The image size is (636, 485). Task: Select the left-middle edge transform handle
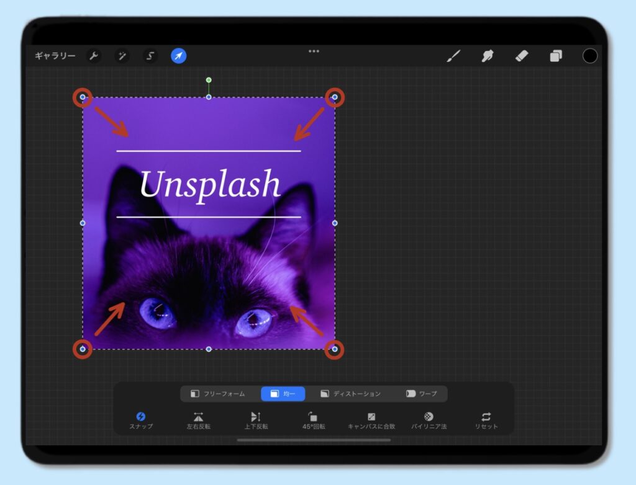click(x=83, y=223)
